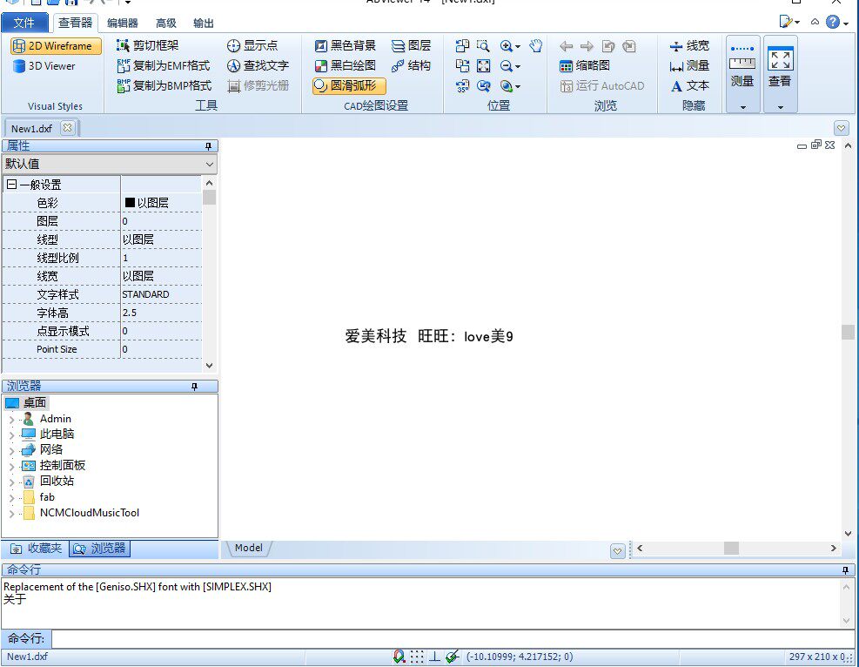Toggle 显示点 show points
This screenshot has height=667, width=859.
click(252, 45)
